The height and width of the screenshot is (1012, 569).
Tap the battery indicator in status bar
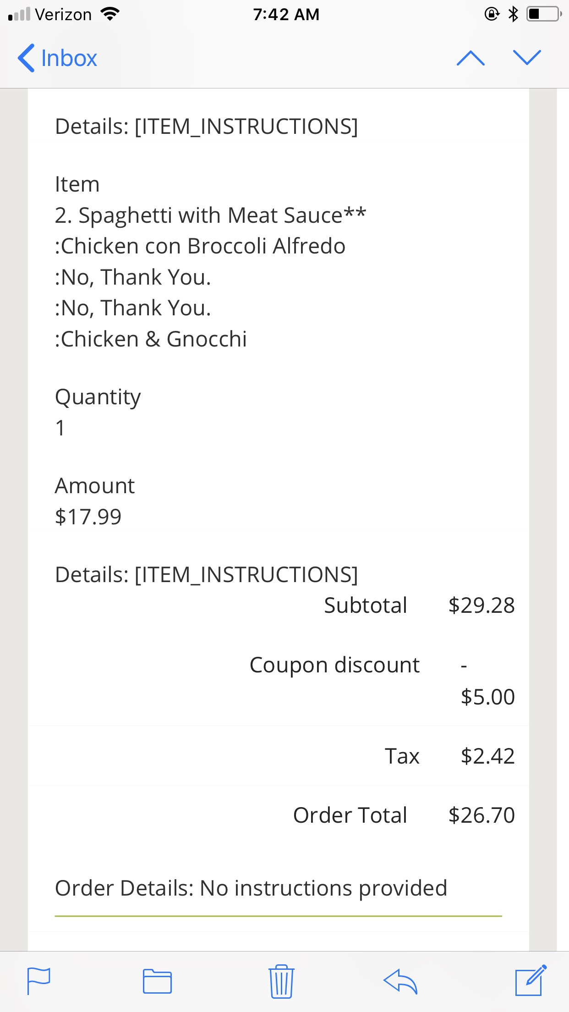tap(544, 14)
